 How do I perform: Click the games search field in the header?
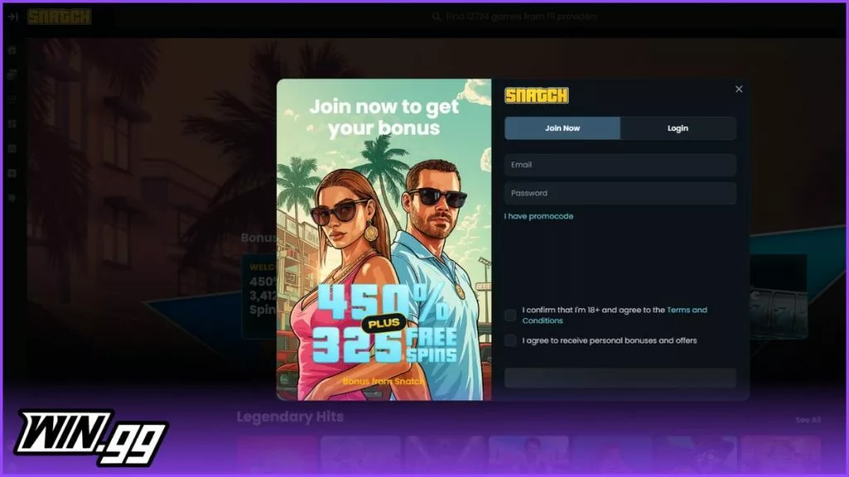(514, 17)
